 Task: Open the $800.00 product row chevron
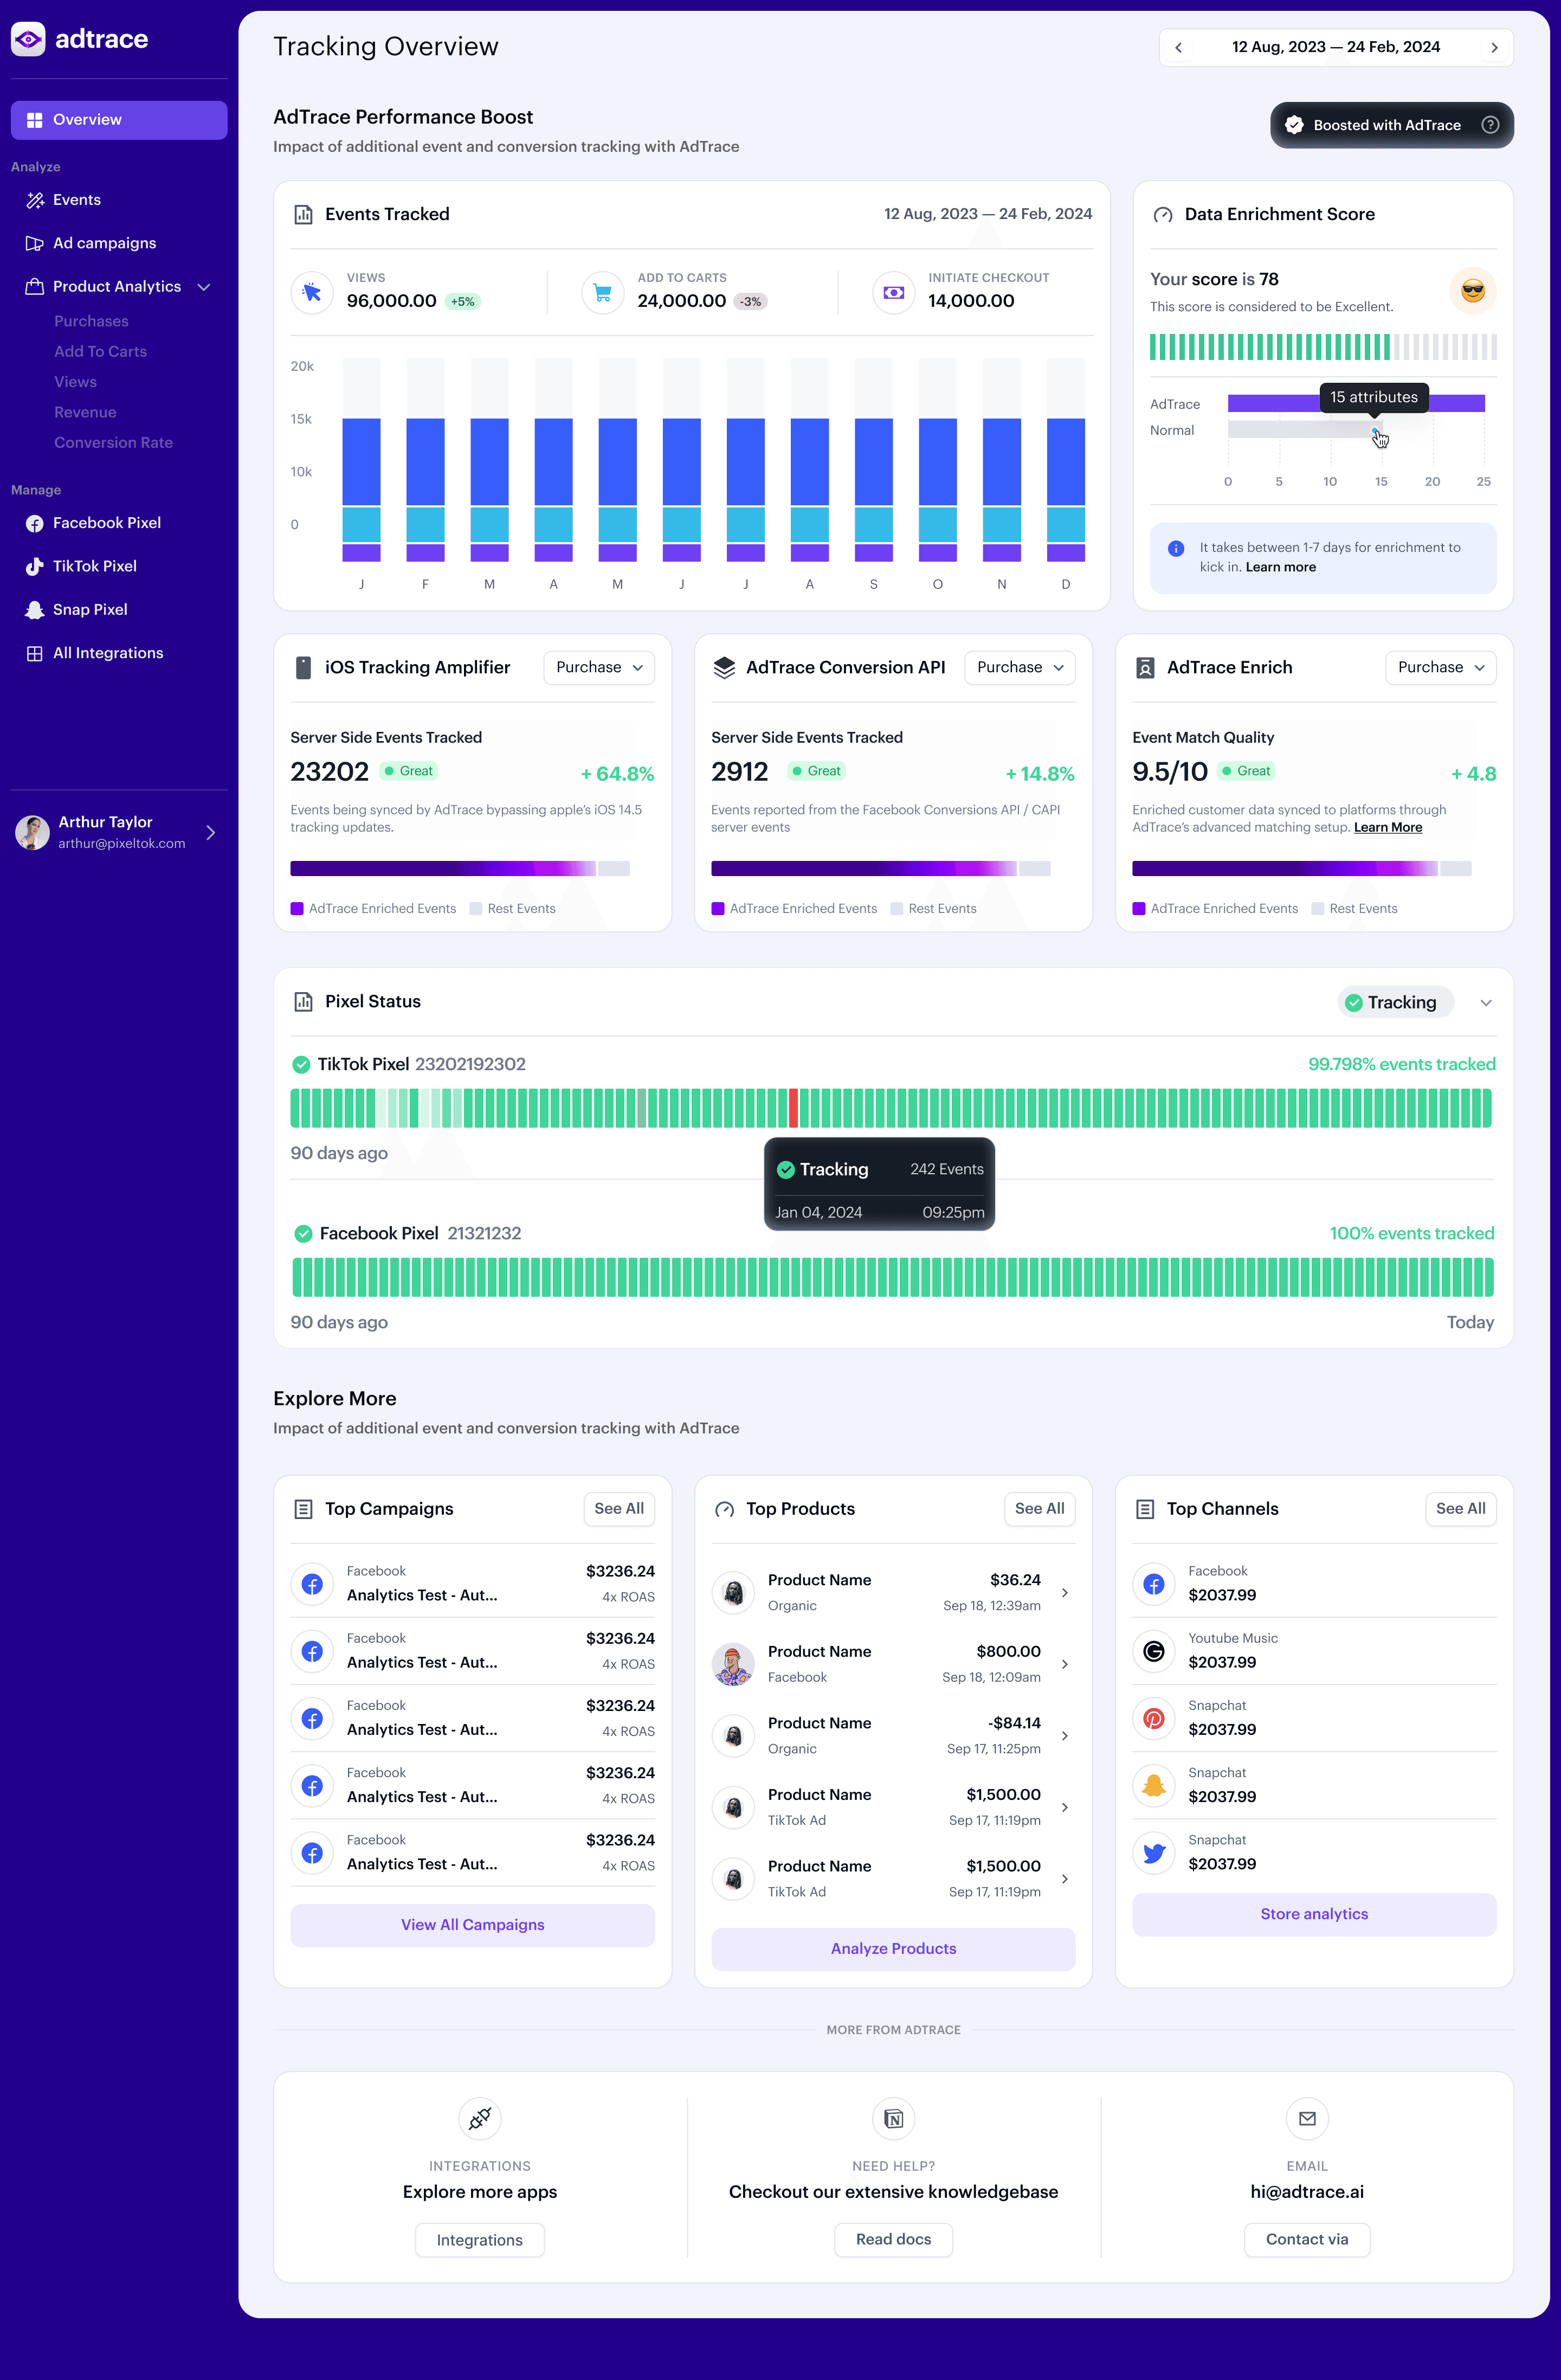[x=1064, y=1664]
